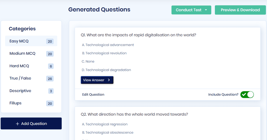
Task: Click the checkmark icon on the Include toggle
Action: [x=244, y=95]
